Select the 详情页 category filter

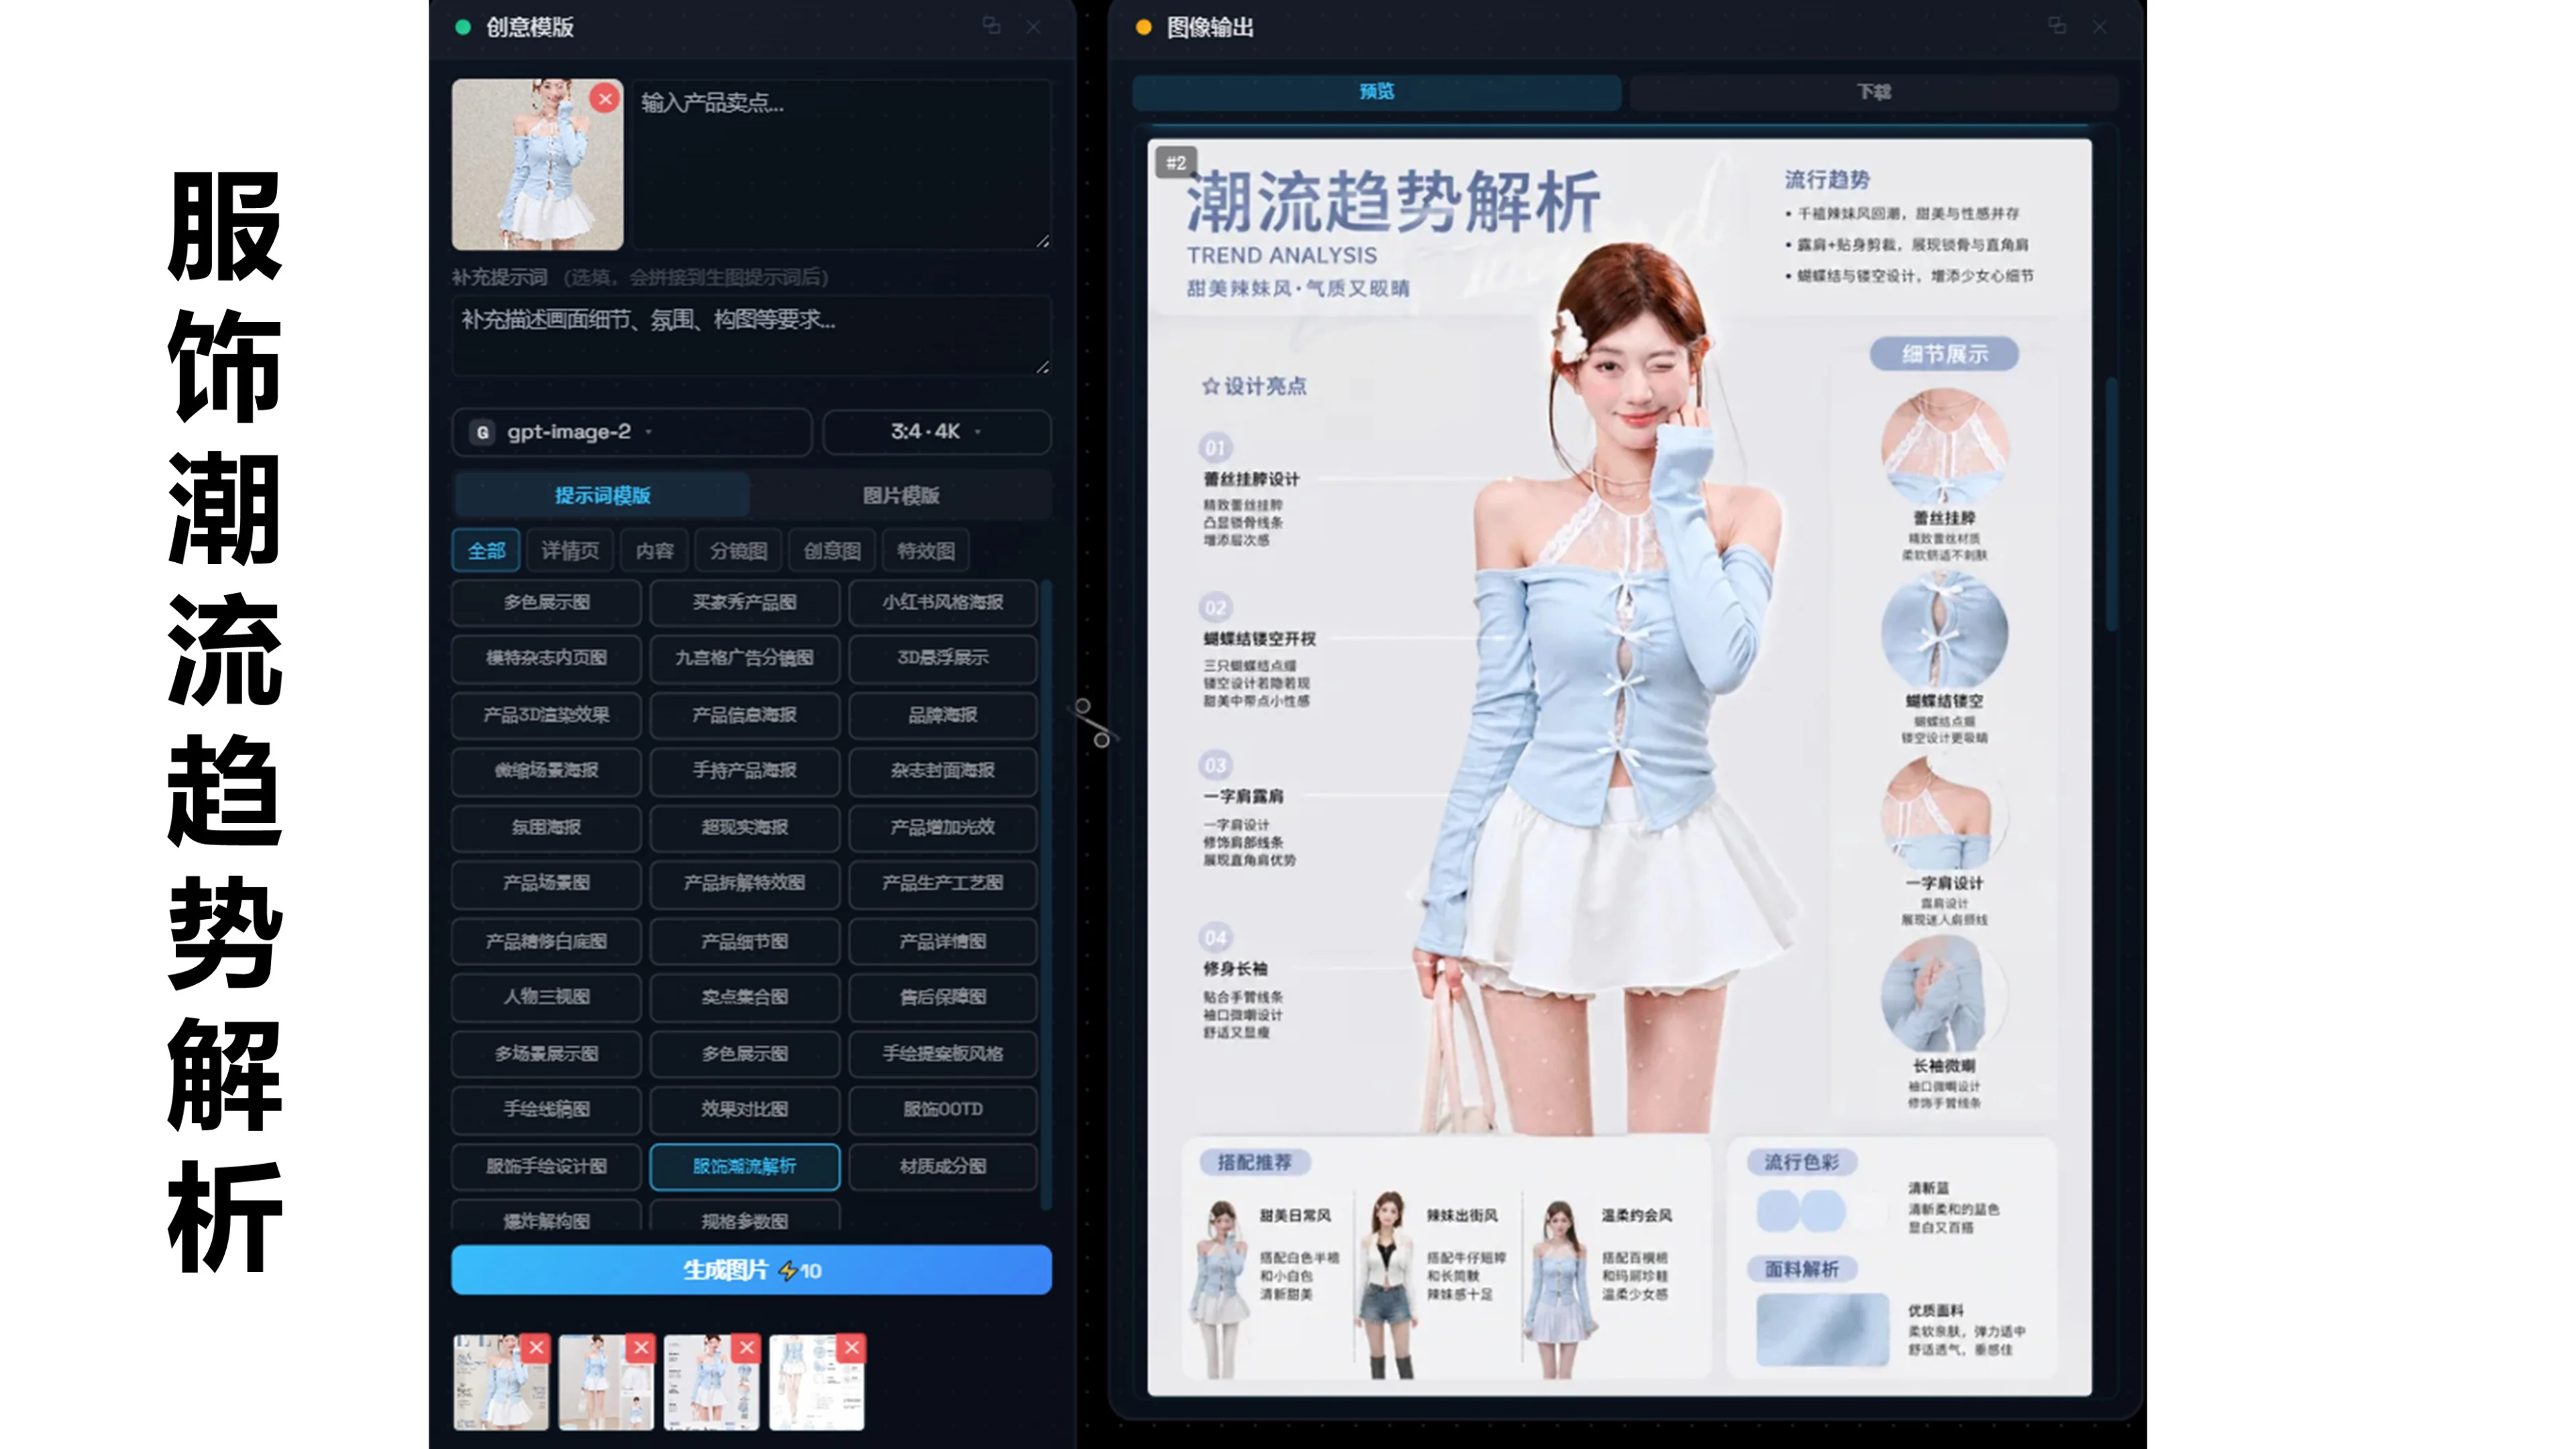point(570,551)
